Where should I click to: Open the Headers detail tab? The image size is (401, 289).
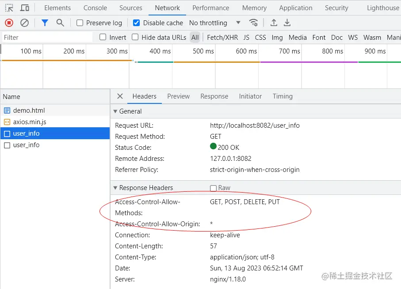click(145, 96)
